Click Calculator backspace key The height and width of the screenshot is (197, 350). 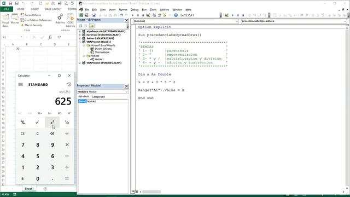(x=52, y=134)
